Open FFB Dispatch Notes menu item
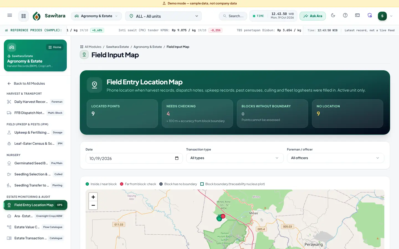The height and width of the screenshot is (249, 399). (35, 113)
